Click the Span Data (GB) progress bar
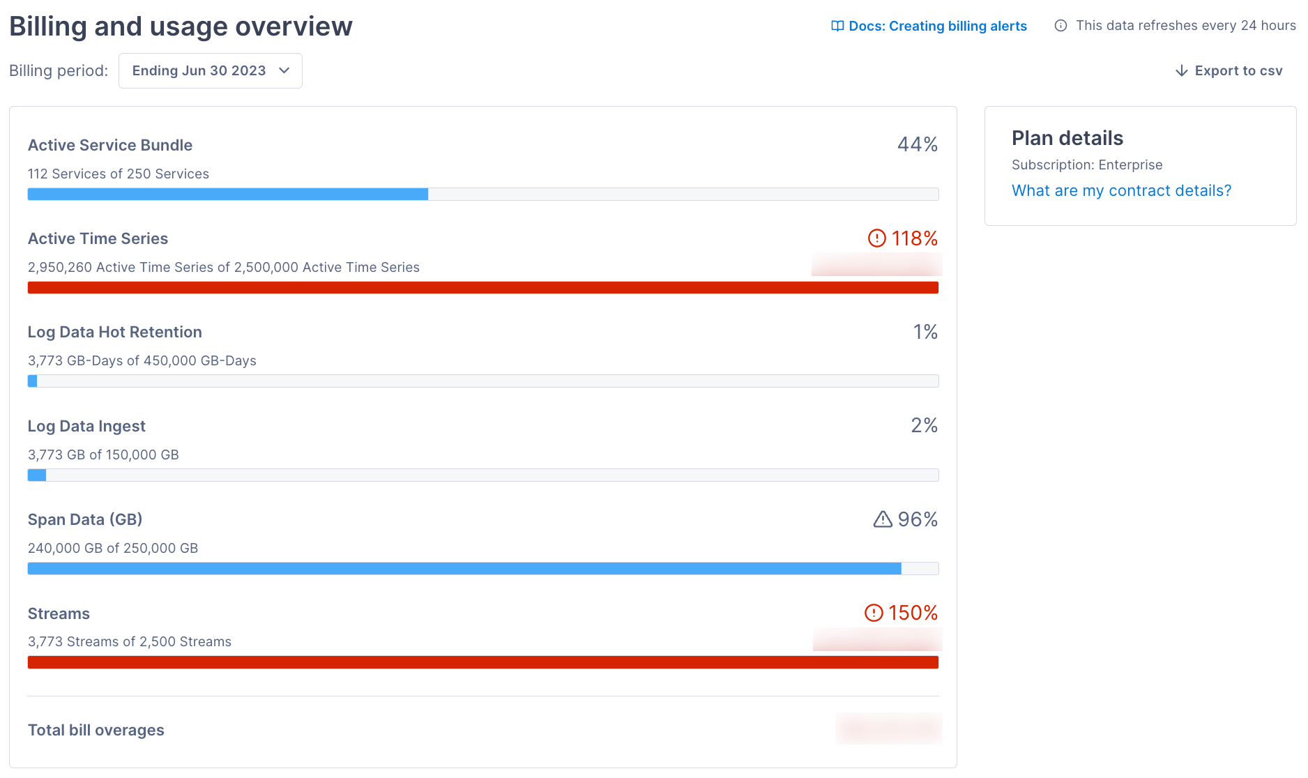The image size is (1308, 778). pos(482,569)
